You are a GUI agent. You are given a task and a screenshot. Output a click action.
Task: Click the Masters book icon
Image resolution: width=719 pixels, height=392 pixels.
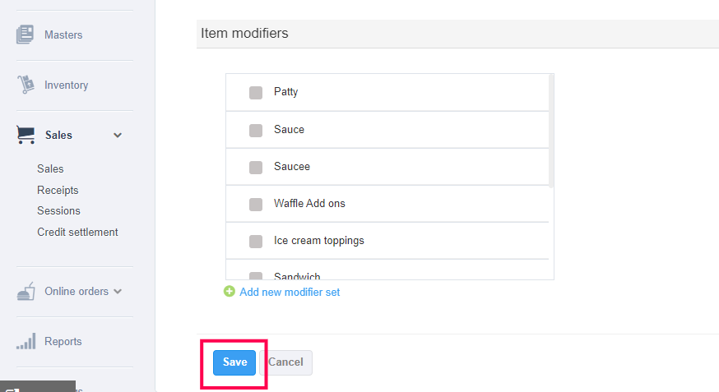pos(26,35)
